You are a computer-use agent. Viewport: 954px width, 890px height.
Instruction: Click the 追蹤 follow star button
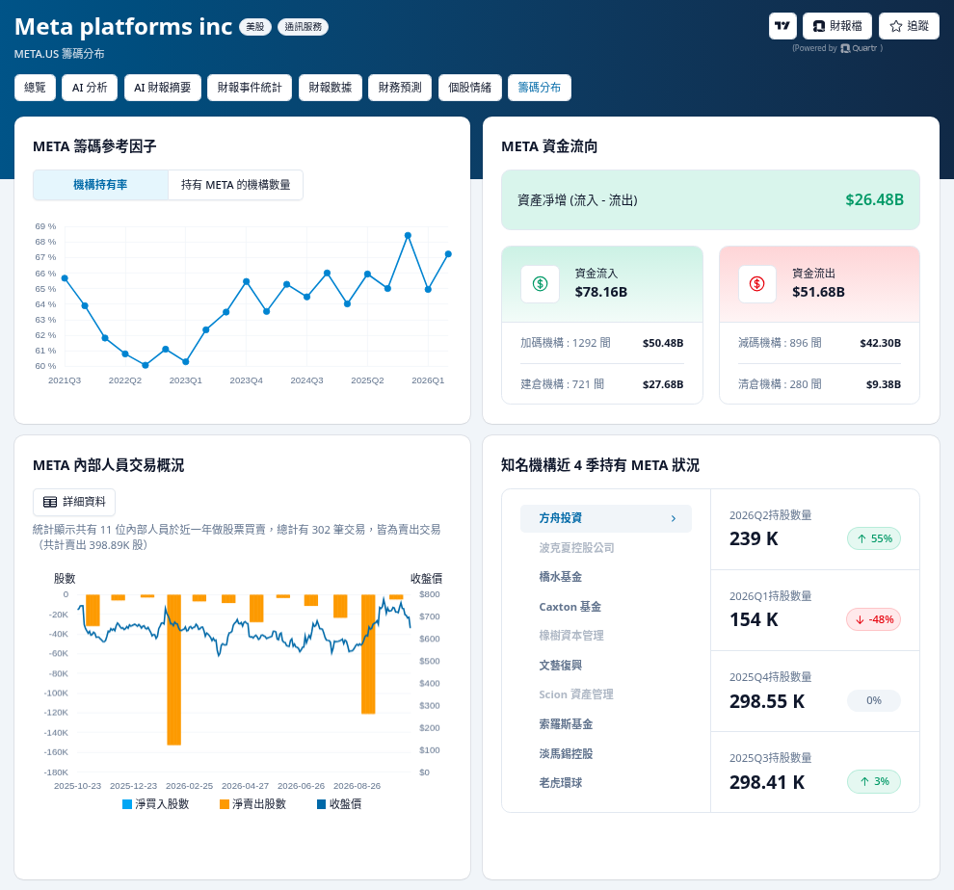coord(909,26)
